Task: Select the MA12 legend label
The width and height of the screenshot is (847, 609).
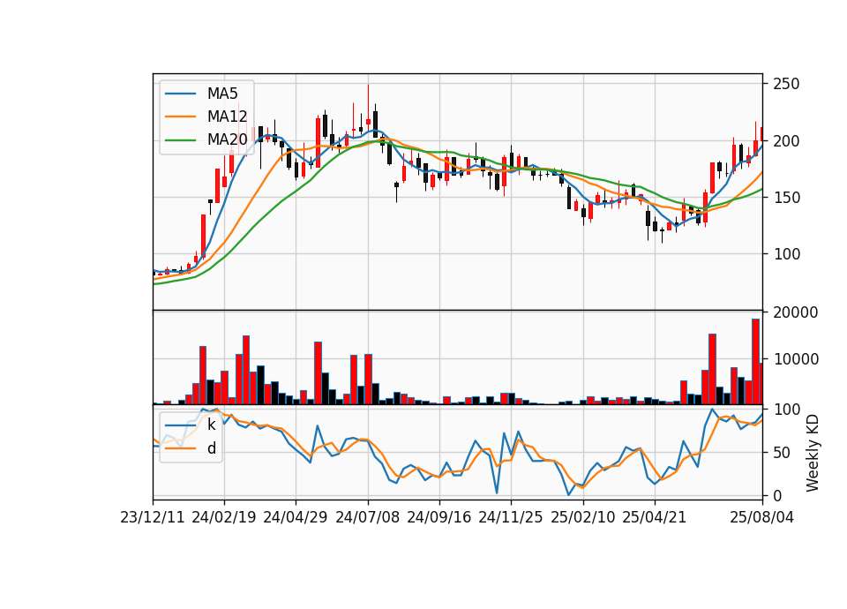Action: (x=227, y=117)
